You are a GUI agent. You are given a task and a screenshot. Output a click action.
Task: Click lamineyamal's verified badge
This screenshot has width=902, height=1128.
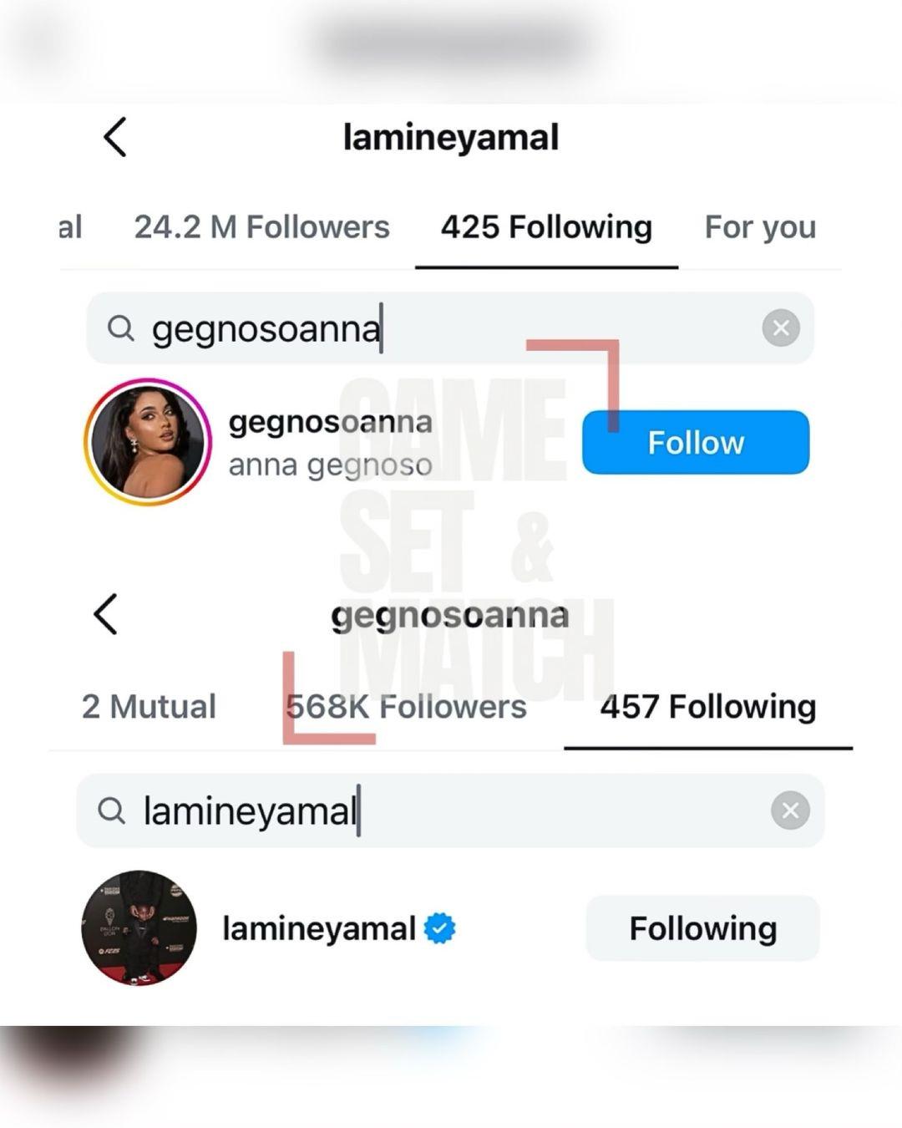point(439,928)
